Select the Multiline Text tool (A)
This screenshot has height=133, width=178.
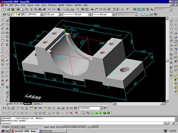[x=2, y=81]
